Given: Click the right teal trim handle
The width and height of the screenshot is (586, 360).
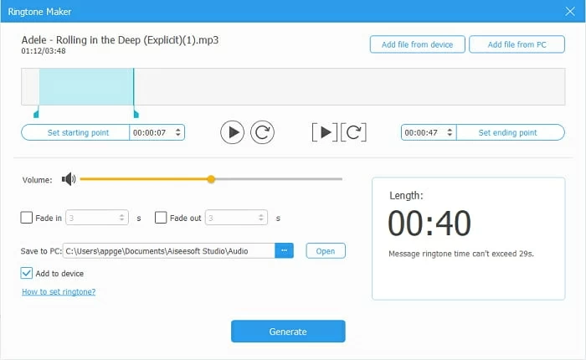Looking at the screenshot, I should click(136, 112).
